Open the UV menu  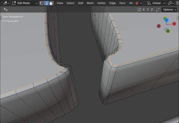point(131,3)
